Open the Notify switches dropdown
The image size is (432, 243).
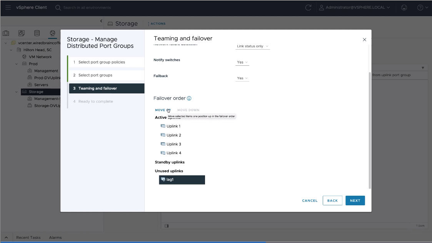[242, 62]
